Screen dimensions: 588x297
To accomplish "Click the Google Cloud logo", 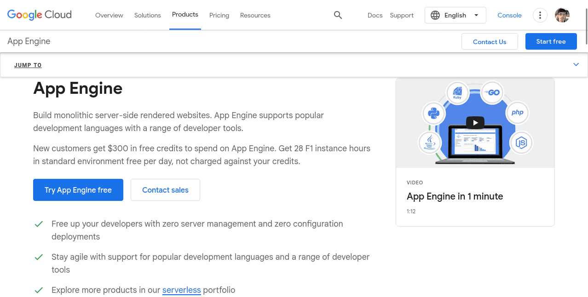I will pos(40,15).
